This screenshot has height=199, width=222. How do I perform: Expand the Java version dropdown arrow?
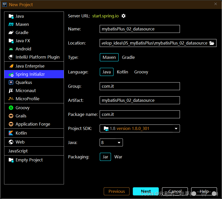119,143
